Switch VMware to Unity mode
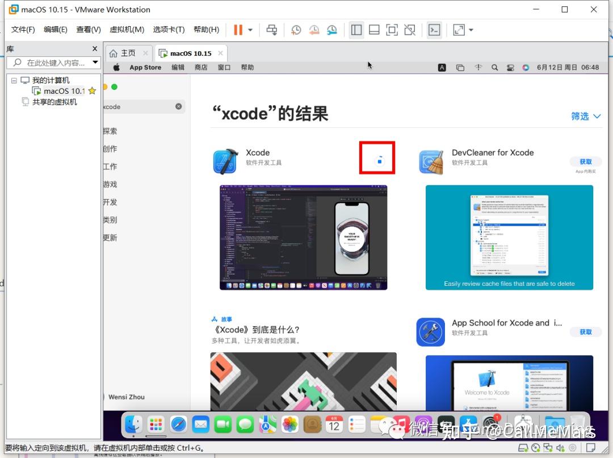Screen dimensions: 613x458 [410, 30]
